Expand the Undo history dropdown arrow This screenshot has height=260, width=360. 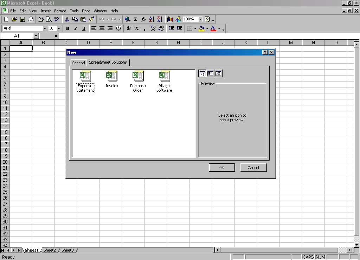tap(108, 20)
